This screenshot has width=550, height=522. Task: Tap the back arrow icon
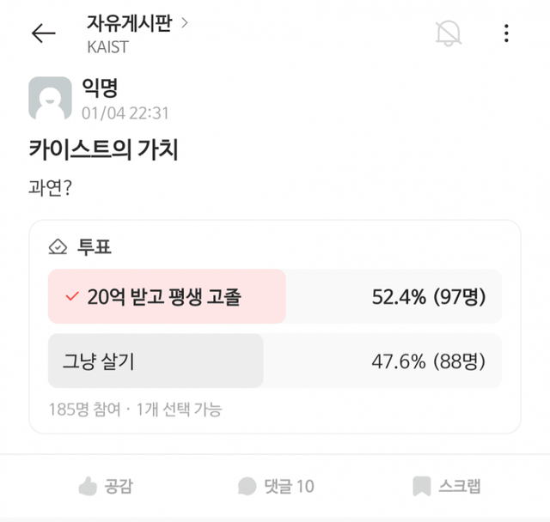coord(43,33)
